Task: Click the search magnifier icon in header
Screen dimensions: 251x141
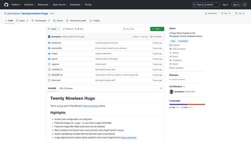Action: [195, 5]
